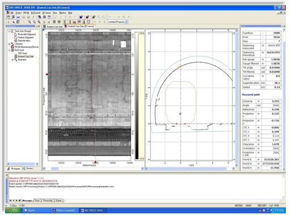The height and width of the screenshot is (215, 291).
Task: Switch to the Errors tab in message panel
Action: [37, 200]
